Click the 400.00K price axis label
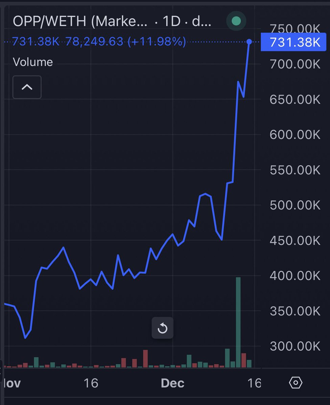This screenshot has height=405, width=330. tap(295, 276)
